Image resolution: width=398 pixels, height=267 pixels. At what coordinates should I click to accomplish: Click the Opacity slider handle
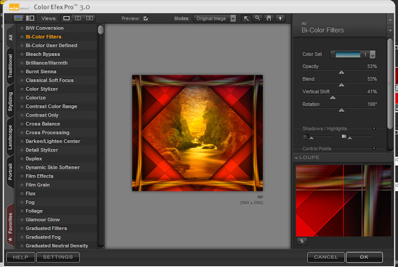tap(341, 72)
